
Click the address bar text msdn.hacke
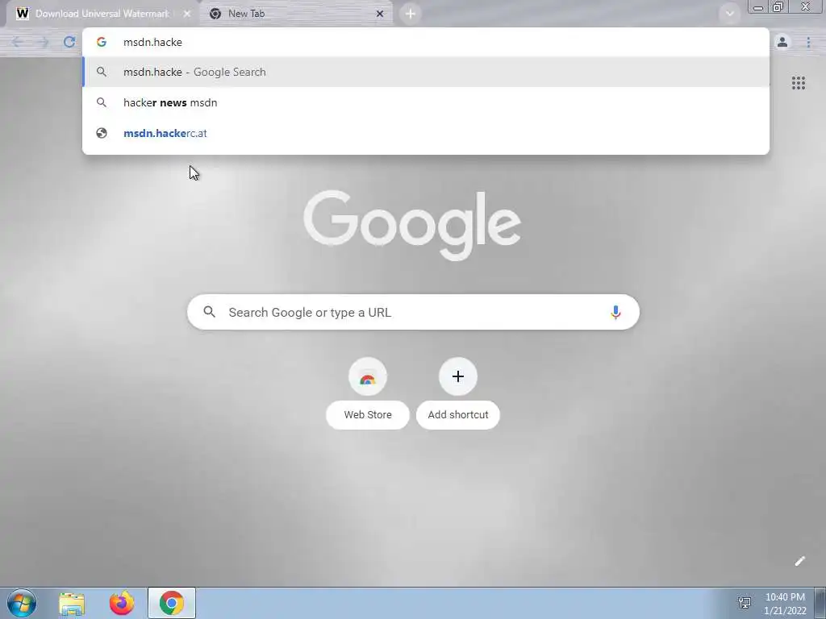152,42
